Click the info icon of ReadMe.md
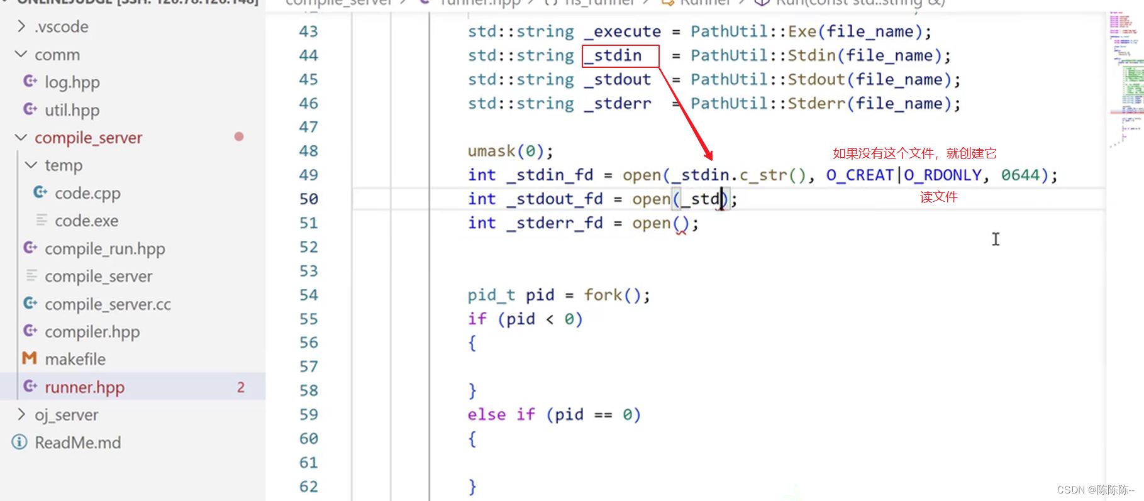 (x=19, y=442)
